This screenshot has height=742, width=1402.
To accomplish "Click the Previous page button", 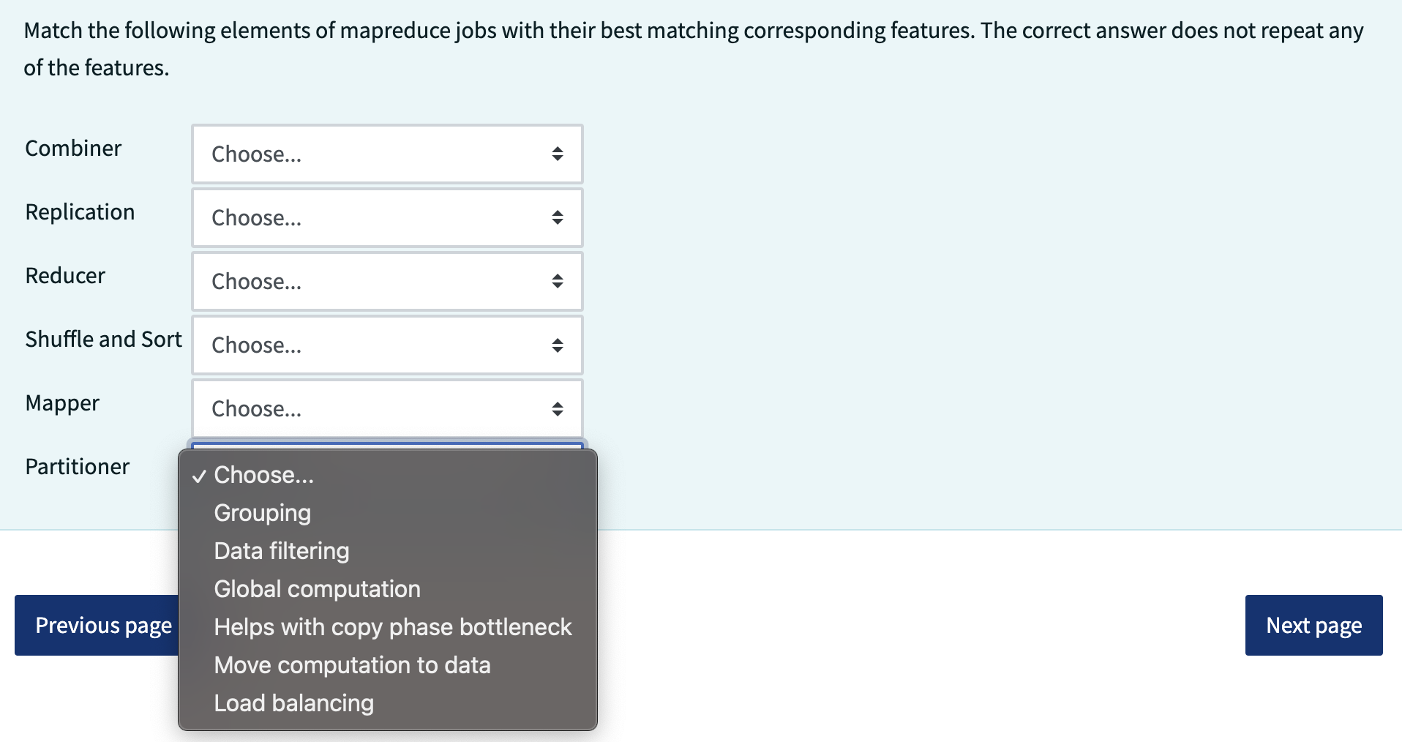I will pos(95,625).
